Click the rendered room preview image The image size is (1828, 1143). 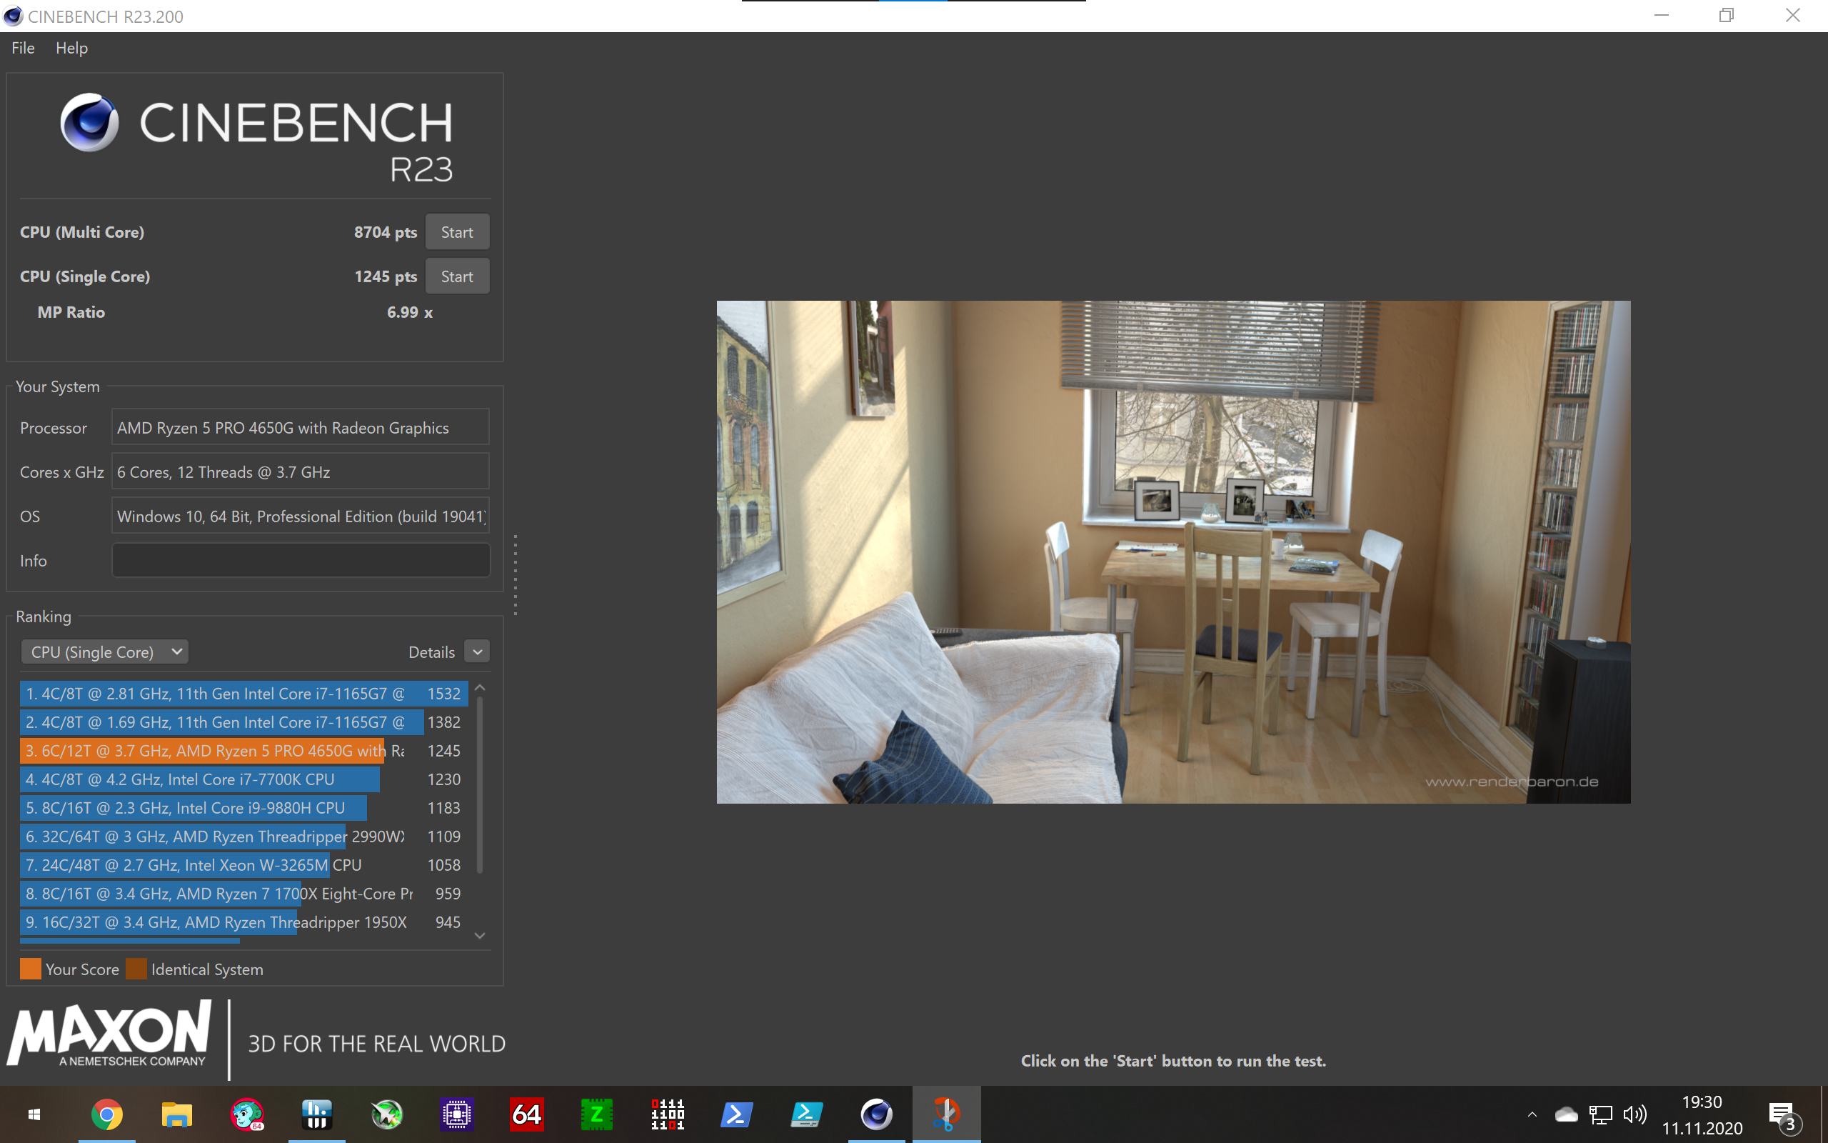click(x=1173, y=551)
